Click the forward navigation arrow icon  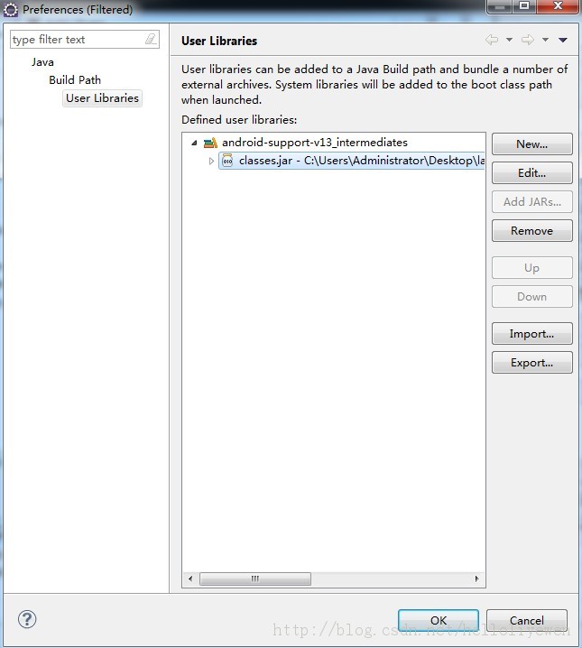[528, 40]
